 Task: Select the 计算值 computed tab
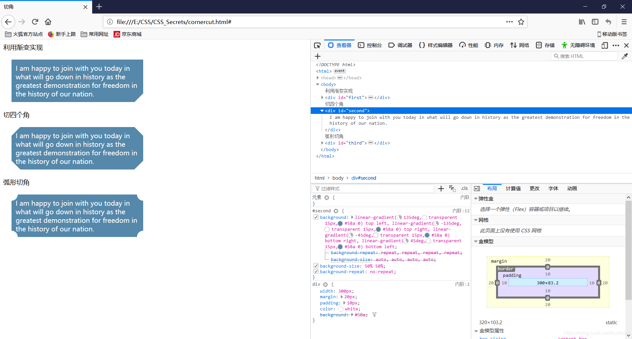[x=513, y=189]
